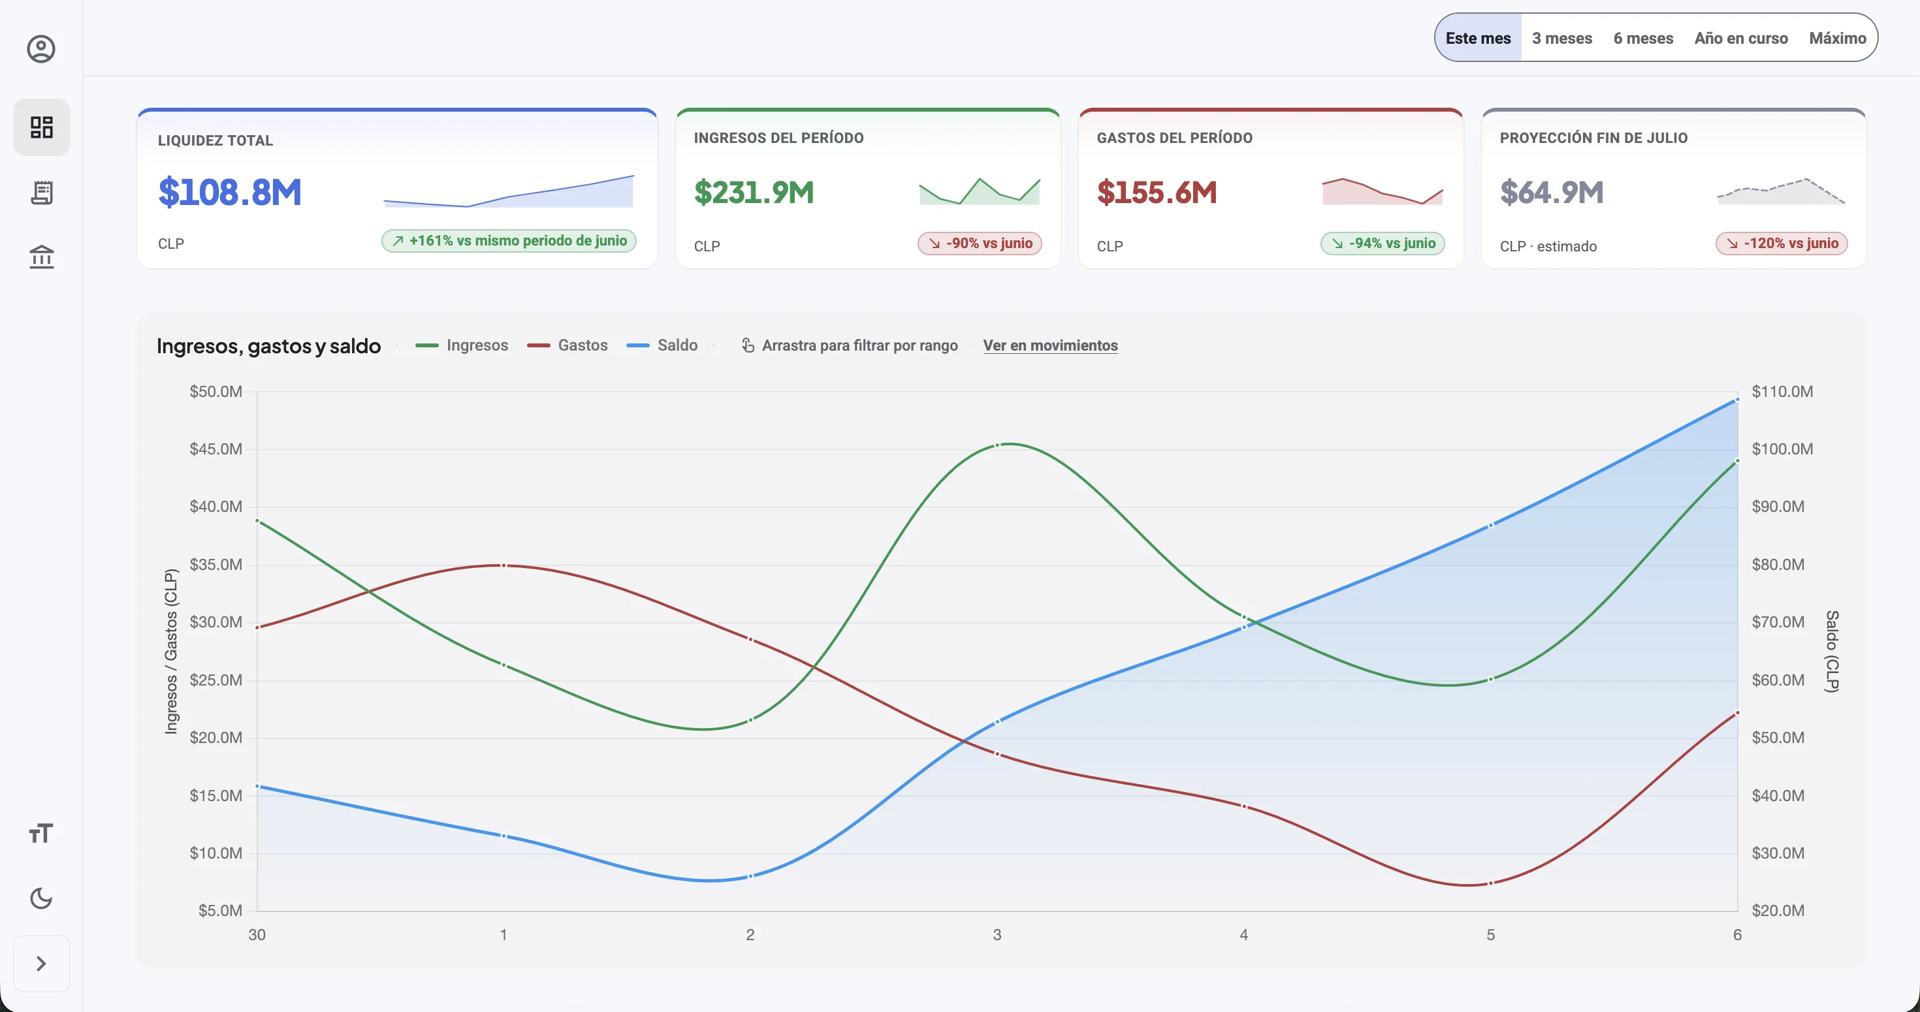The width and height of the screenshot is (1920, 1012).
Task: Click the Liquidez Total card
Action: [x=397, y=189]
